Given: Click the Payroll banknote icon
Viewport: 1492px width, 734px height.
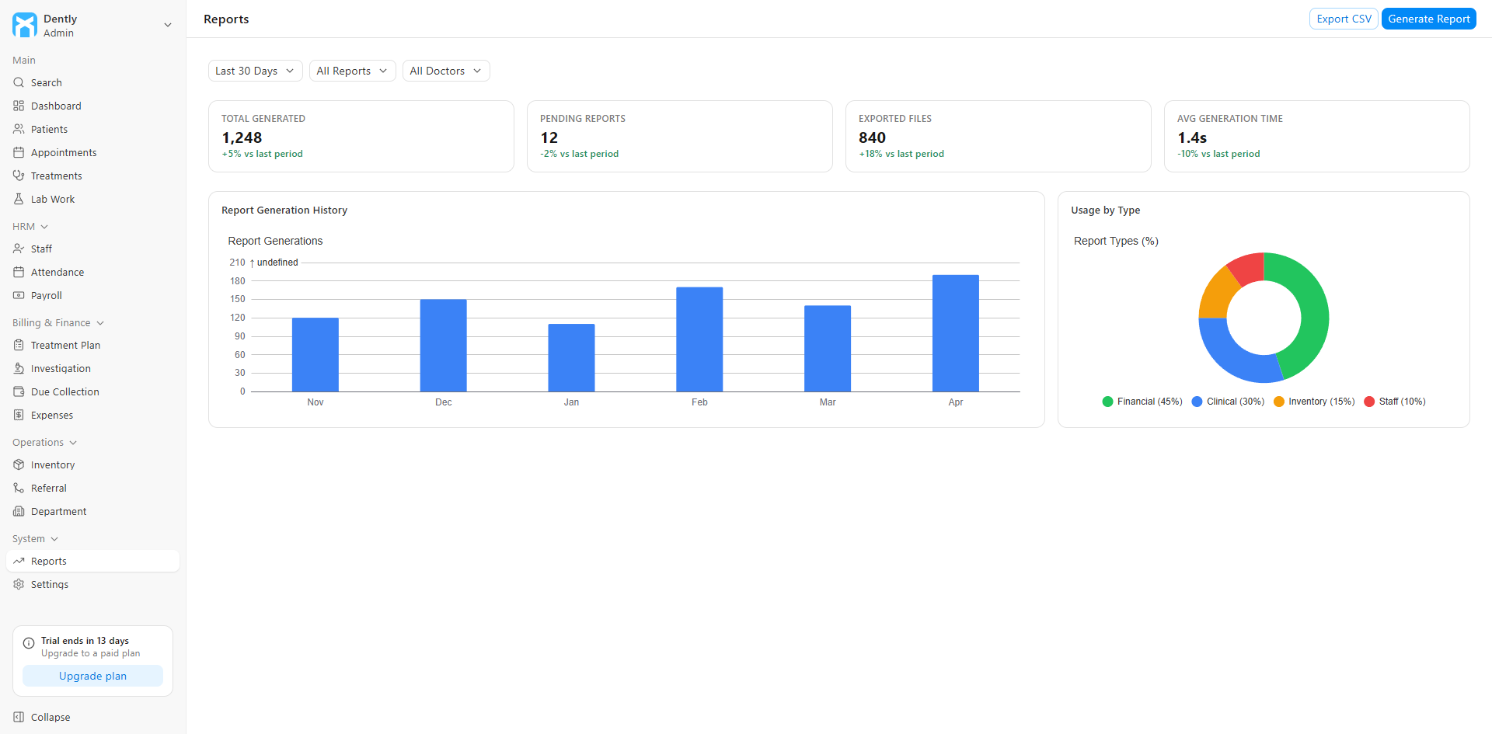Looking at the screenshot, I should (19, 295).
